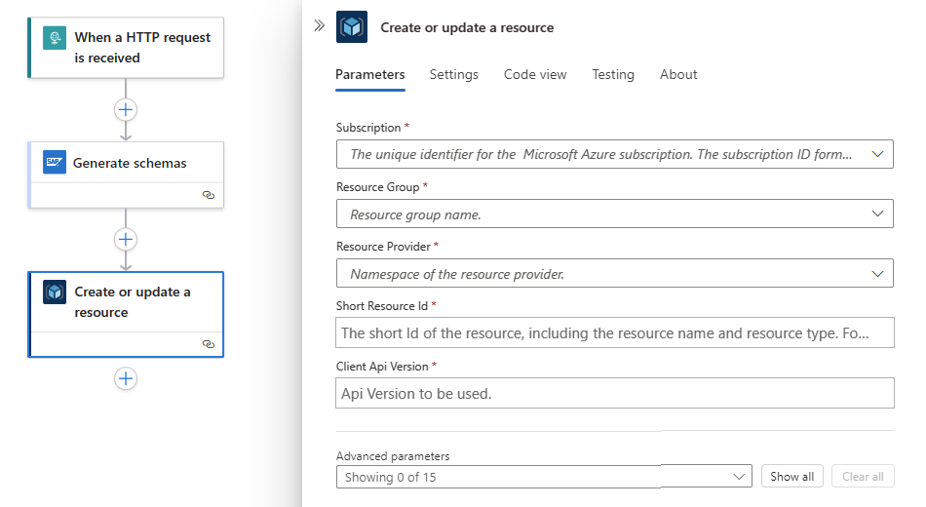The image size is (926, 507).
Task: Click the resource cube icon in pane header
Action: coord(352,27)
